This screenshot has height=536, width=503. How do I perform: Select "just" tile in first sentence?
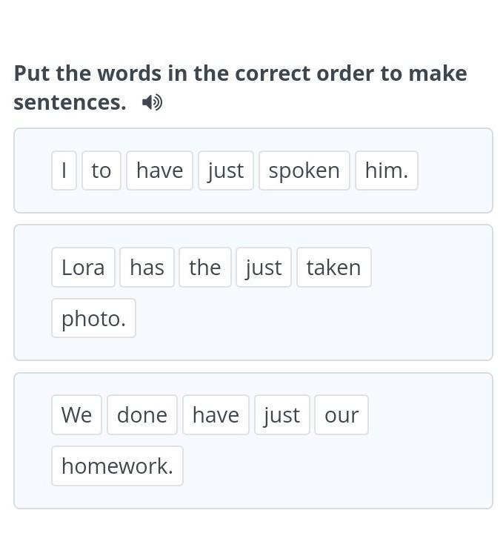pos(226,171)
